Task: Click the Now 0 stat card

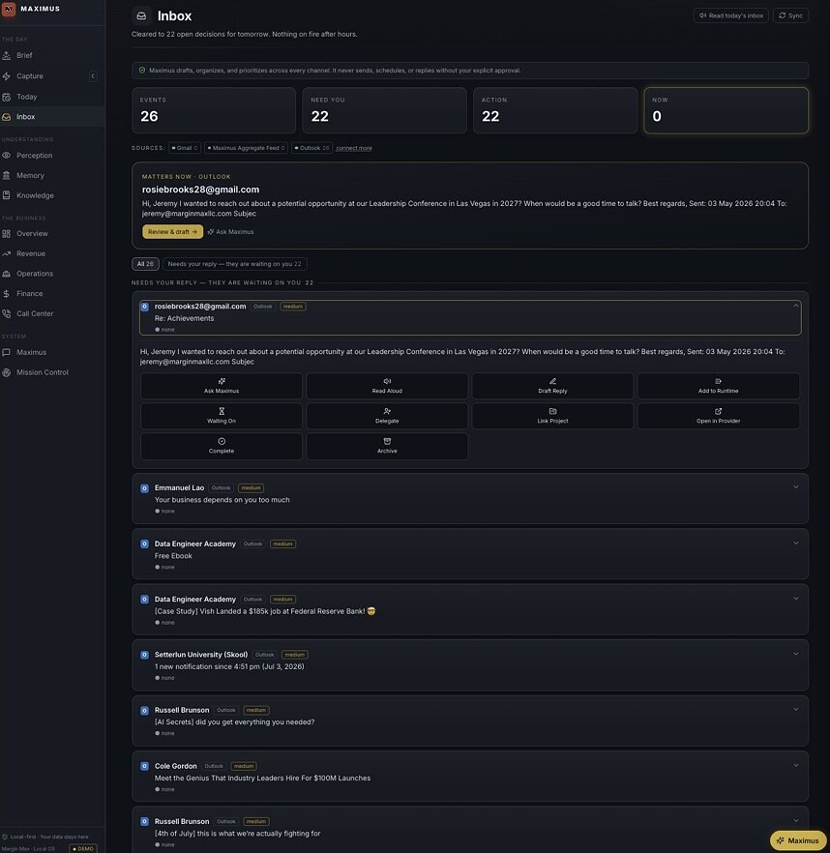Action: tap(726, 110)
